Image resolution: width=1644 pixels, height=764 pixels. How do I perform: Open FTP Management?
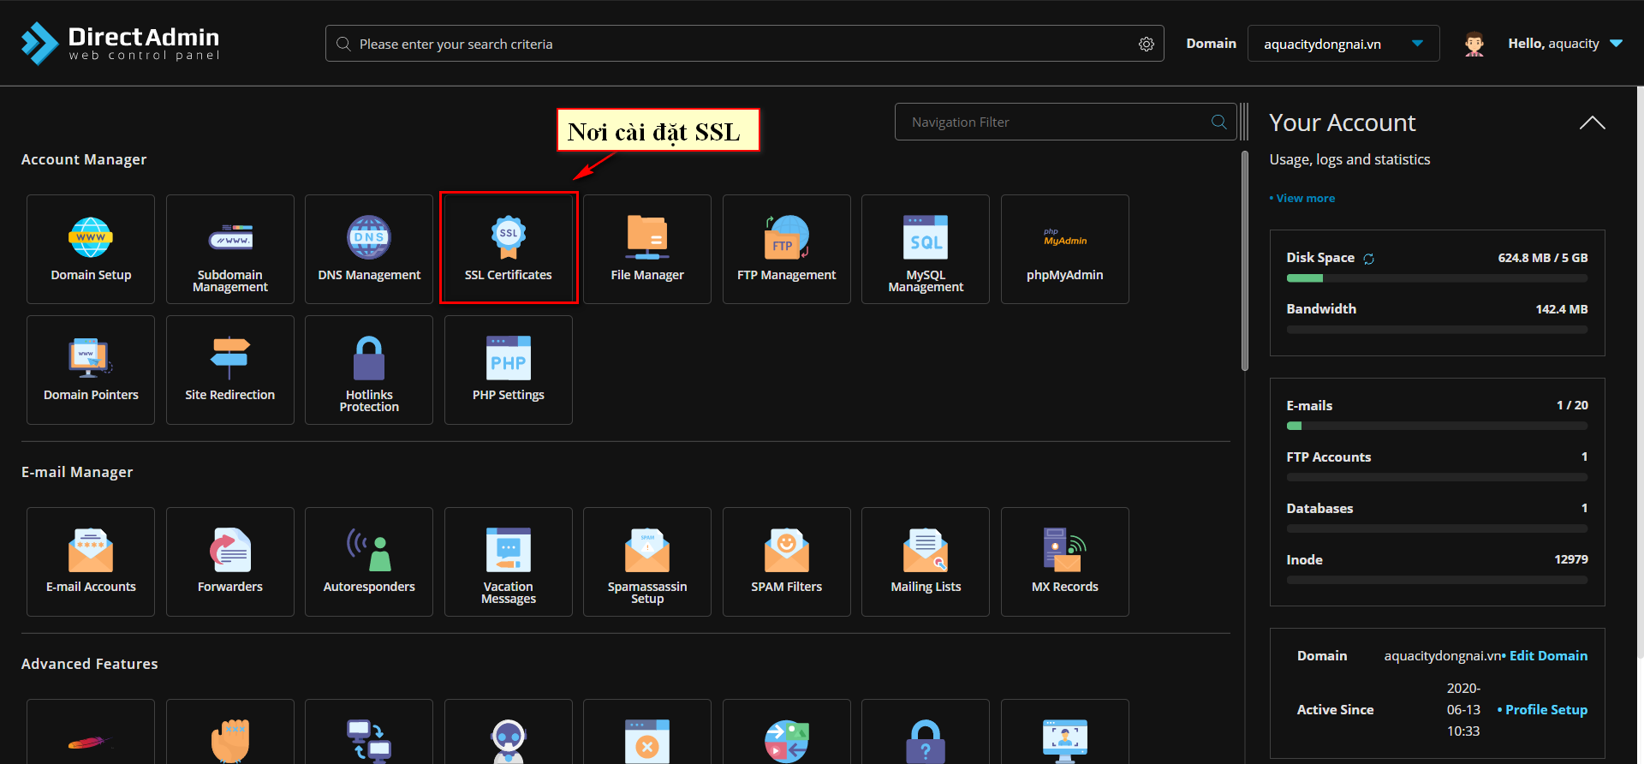[x=787, y=249]
